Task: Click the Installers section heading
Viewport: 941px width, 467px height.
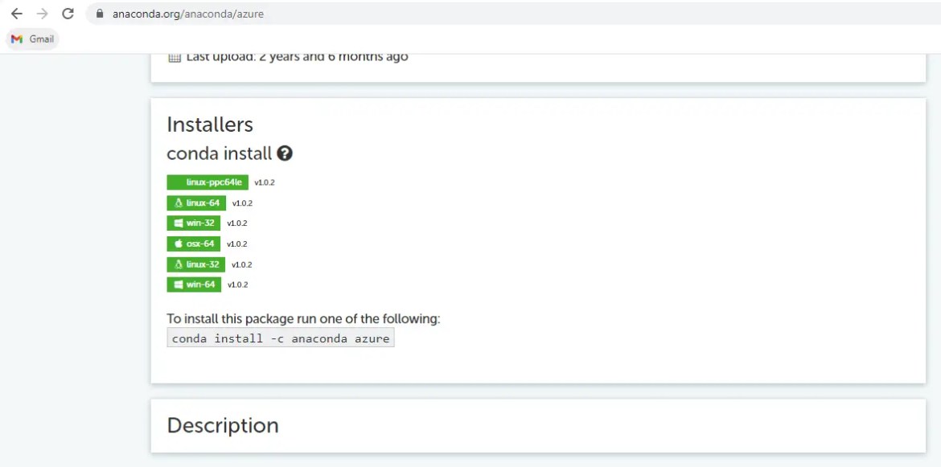Action: click(210, 125)
